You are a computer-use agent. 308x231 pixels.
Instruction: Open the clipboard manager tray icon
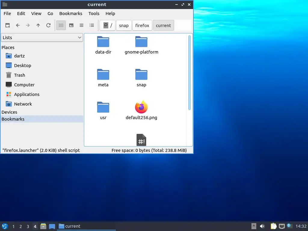tap(273, 226)
